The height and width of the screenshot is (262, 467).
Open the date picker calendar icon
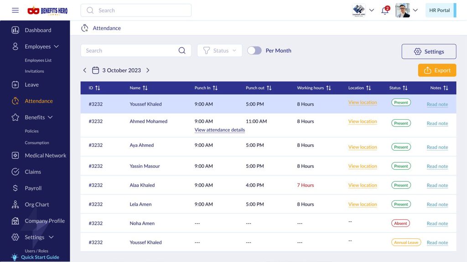pyautogui.click(x=95, y=70)
